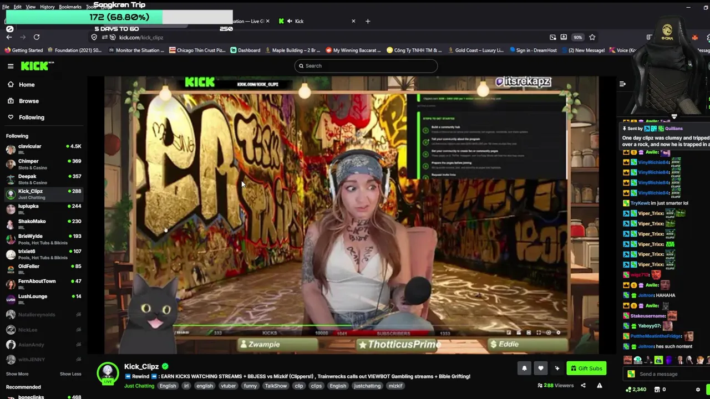Toggle stream player fullscreen icon
This screenshot has width=710, height=399.
pos(539,332)
